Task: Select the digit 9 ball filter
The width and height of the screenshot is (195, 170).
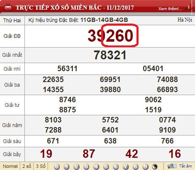Action: coord(145,167)
